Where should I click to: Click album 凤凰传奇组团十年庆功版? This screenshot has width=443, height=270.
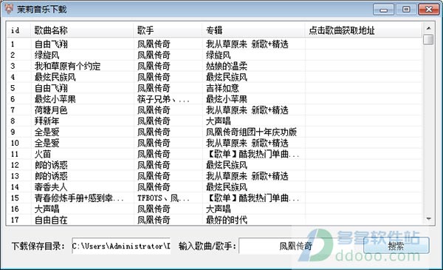(x=252, y=132)
